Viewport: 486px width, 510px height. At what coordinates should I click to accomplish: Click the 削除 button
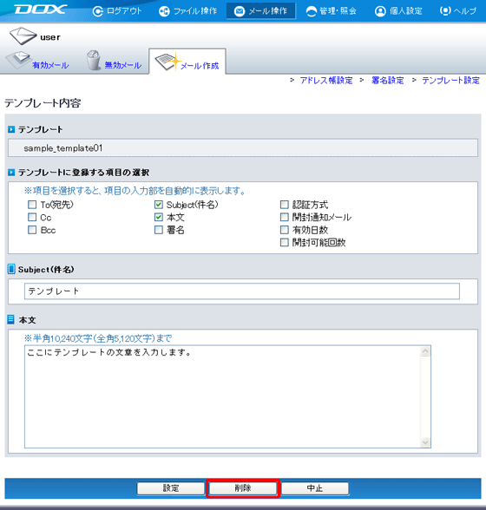tap(242, 488)
